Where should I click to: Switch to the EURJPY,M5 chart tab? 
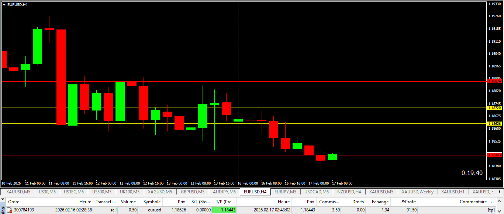coord(285,192)
